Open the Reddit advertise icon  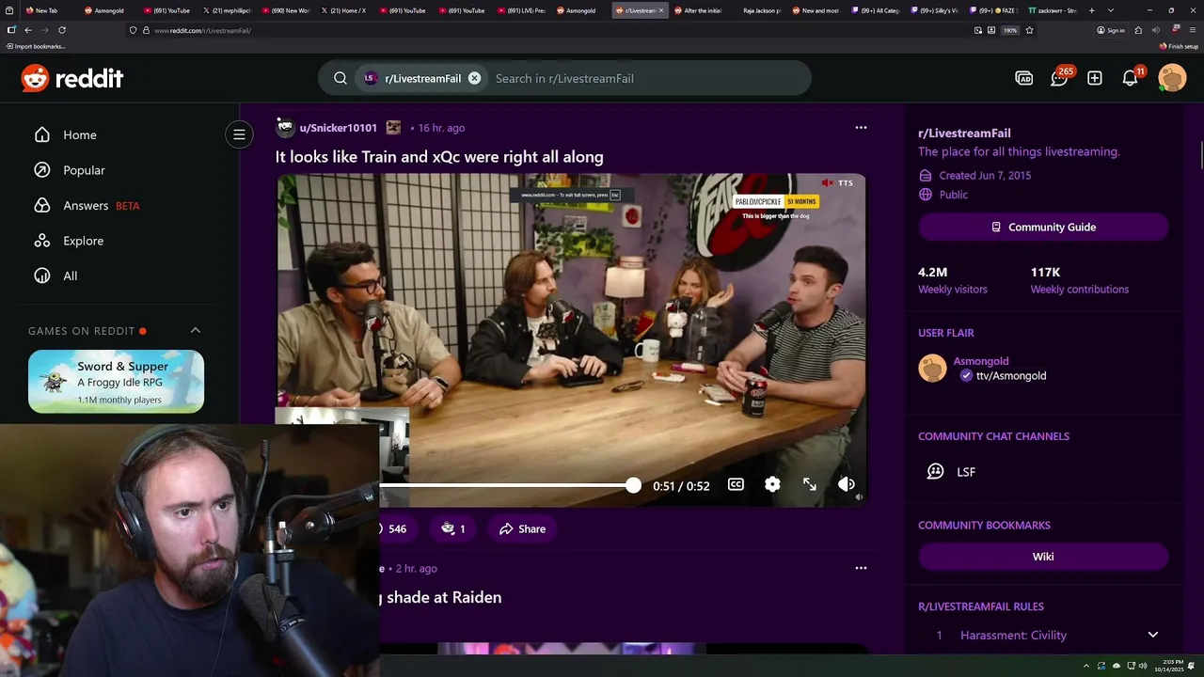click(x=1023, y=78)
